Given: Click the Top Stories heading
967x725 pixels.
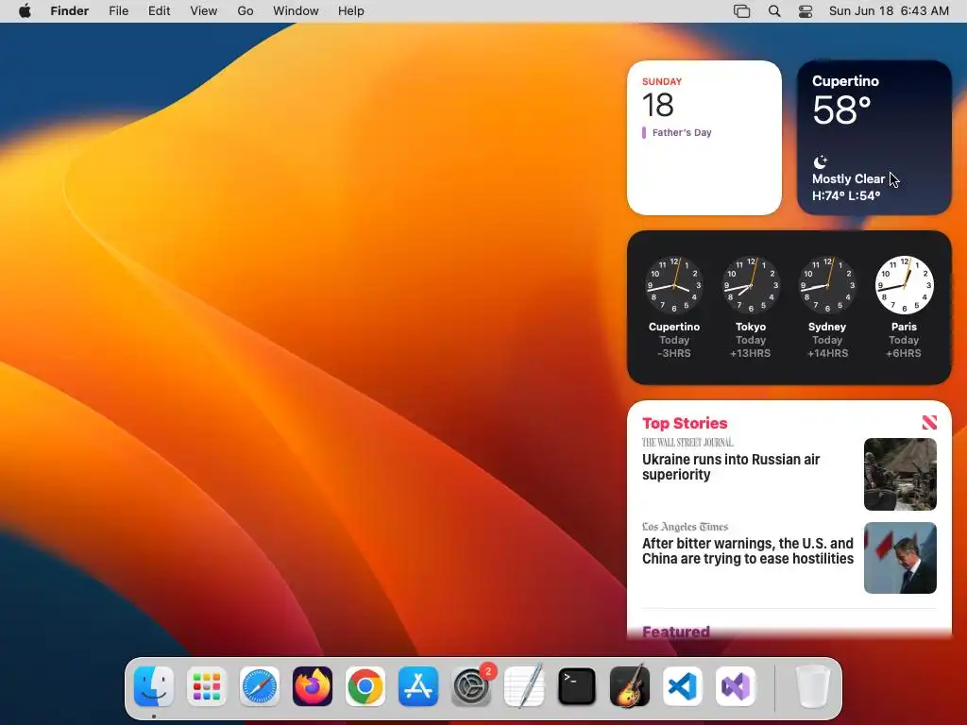Looking at the screenshot, I should tap(685, 423).
